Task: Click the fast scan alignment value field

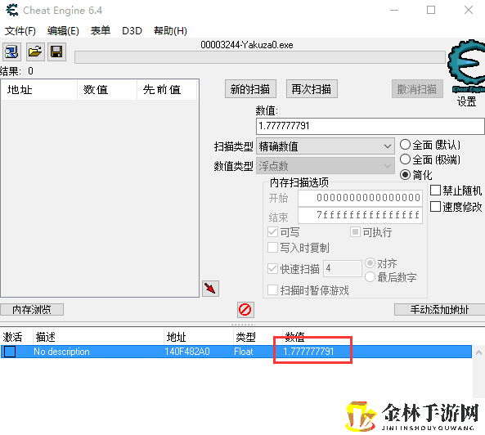Action: pyautogui.click(x=343, y=268)
